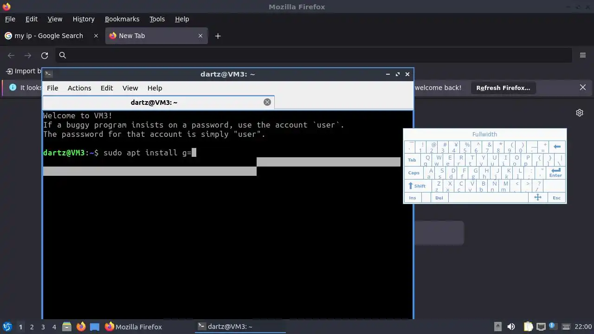This screenshot has height=334, width=594.
Task: Switch to workspace 1 in taskbar pager
Action: [x=20, y=327]
